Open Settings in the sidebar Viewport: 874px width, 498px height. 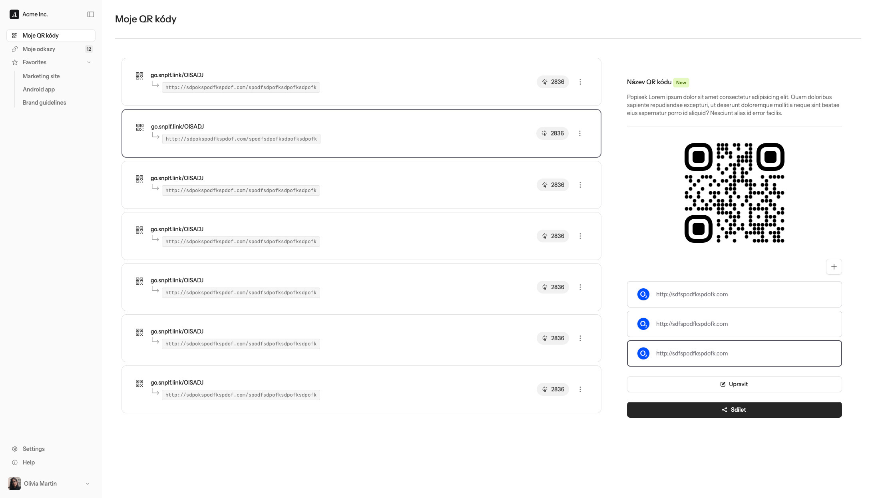click(34, 449)
